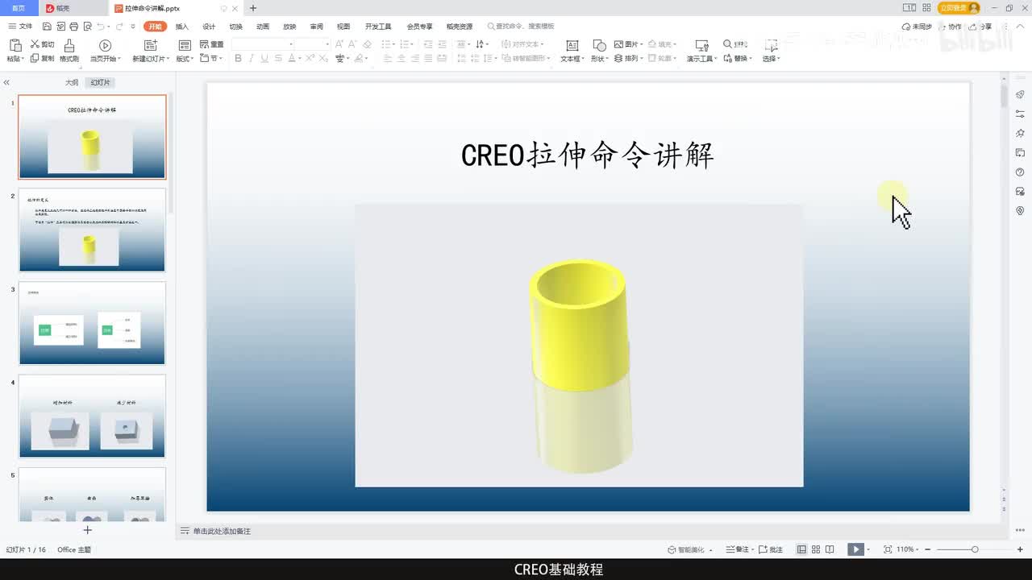Image resolution: width=1032 pixels, height=580 pixels.
Task: Click the Picture (图片) insert icon
Action: 618,44
